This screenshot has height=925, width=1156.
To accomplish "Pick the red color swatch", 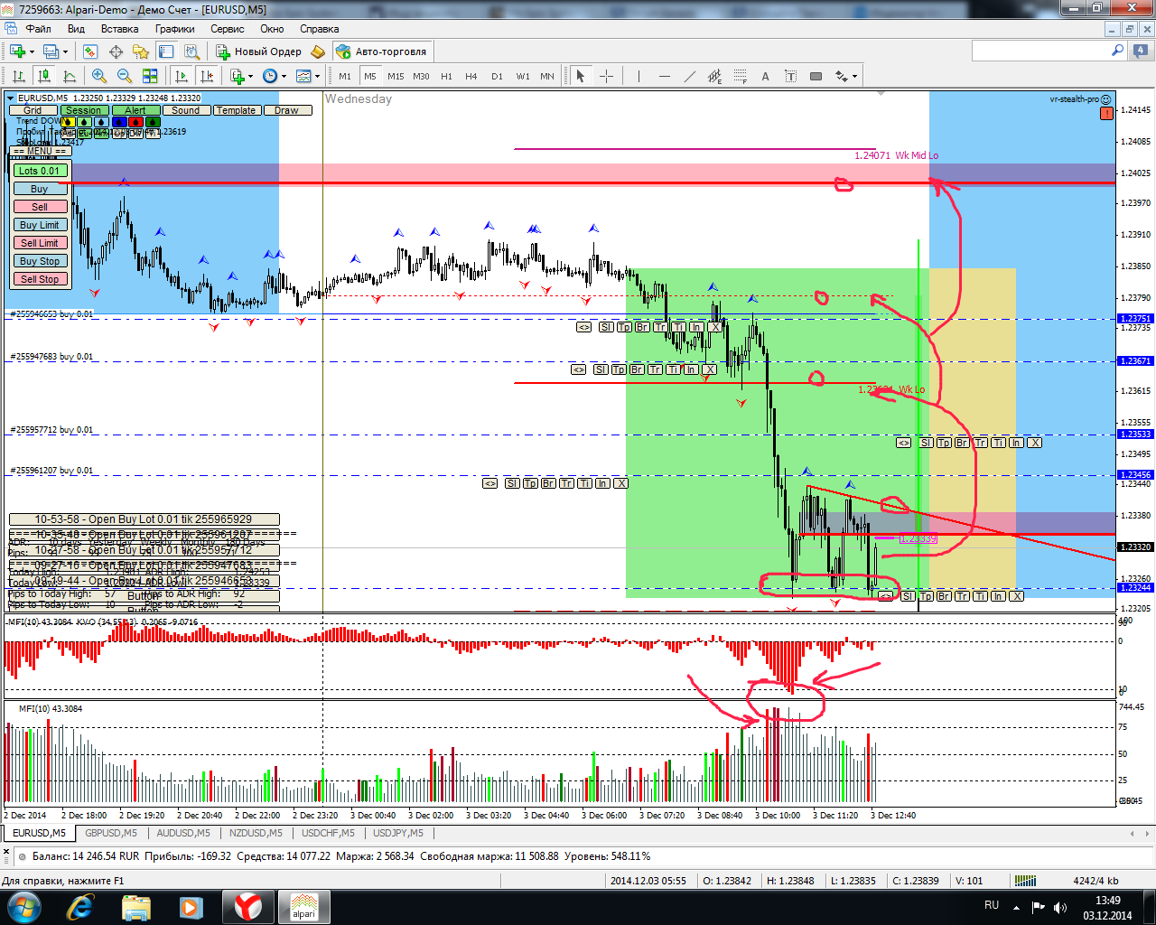I will (x=135, y=122).
